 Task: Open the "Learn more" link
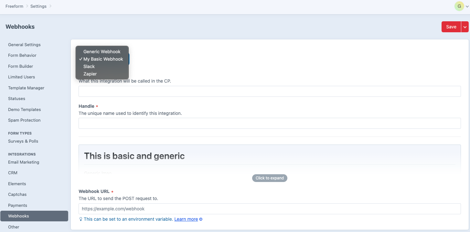tap(186, 219)
